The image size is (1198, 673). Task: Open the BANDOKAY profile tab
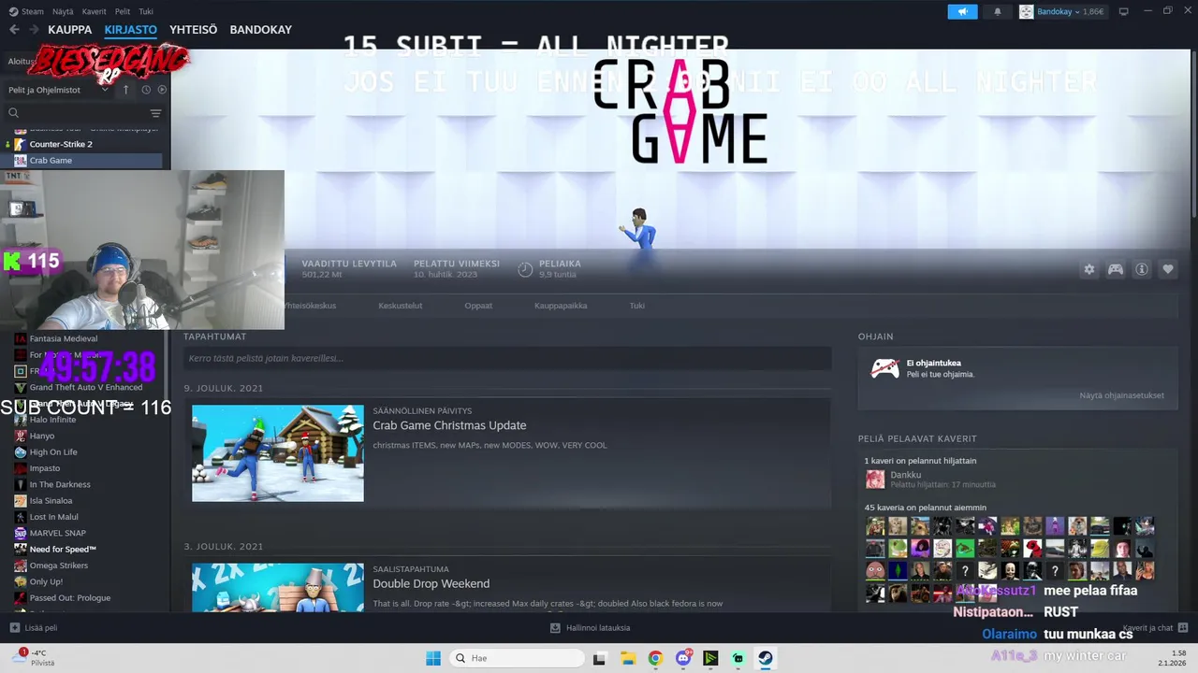[260, 30]
